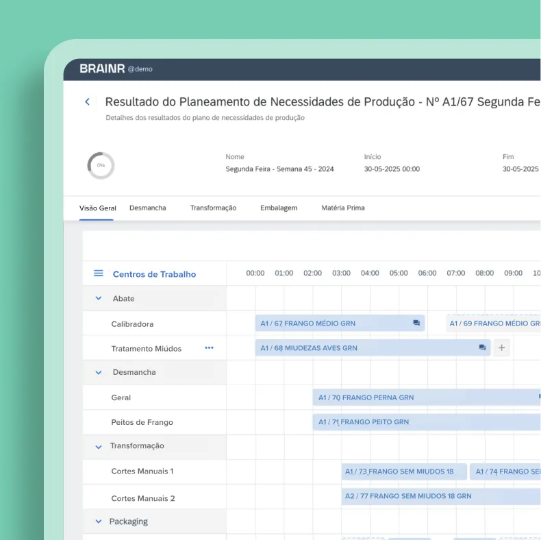Click the 09:00 timeline hour marker

tap(513, 273)
